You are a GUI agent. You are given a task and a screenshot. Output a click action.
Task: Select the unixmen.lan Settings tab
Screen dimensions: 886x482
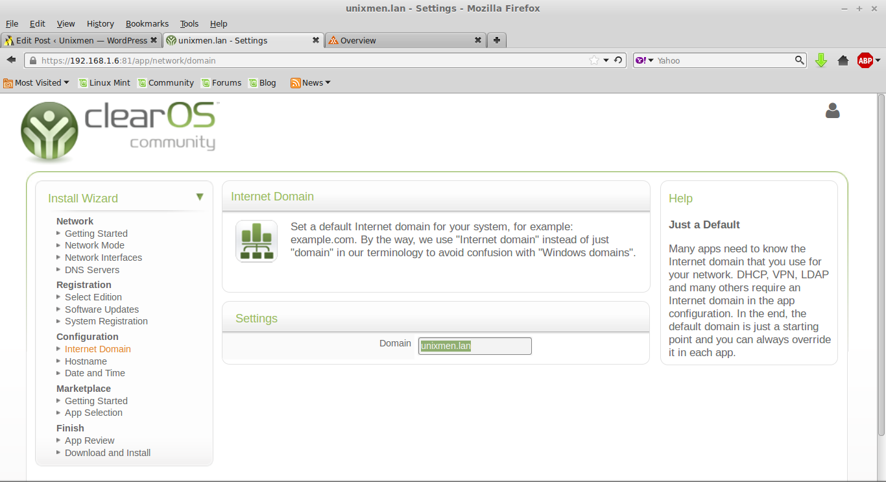pyautogui.click(x=243, y=40)
